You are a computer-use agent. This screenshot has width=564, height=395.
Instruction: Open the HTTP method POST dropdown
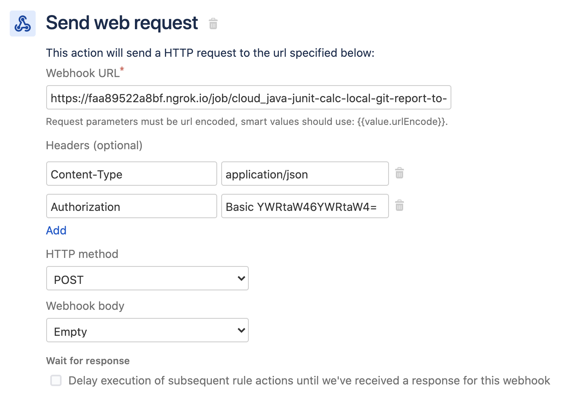tap(147, 278)
